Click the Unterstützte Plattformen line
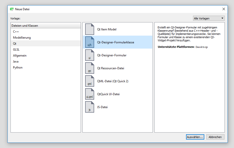 183,47
